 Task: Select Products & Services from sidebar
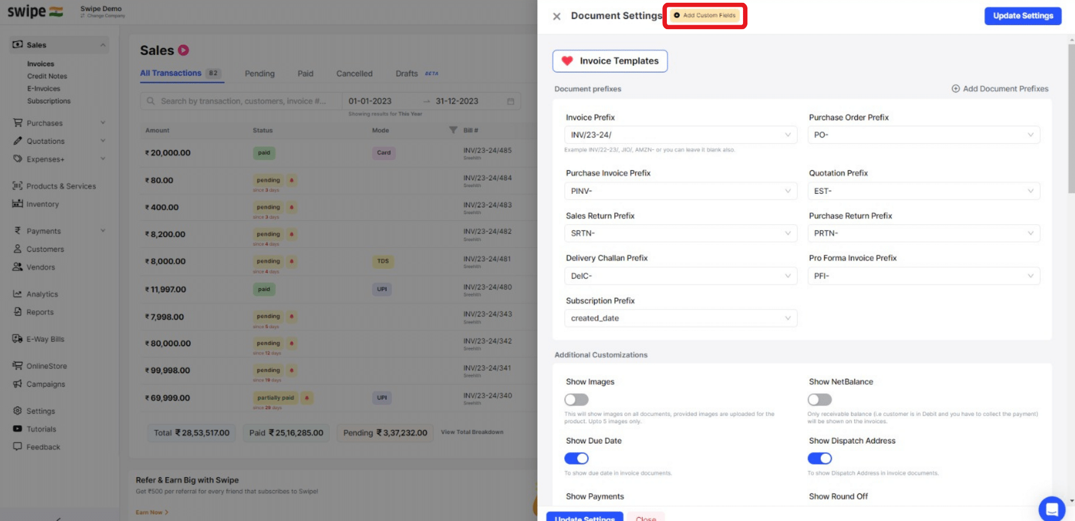(x=62, y=186)
